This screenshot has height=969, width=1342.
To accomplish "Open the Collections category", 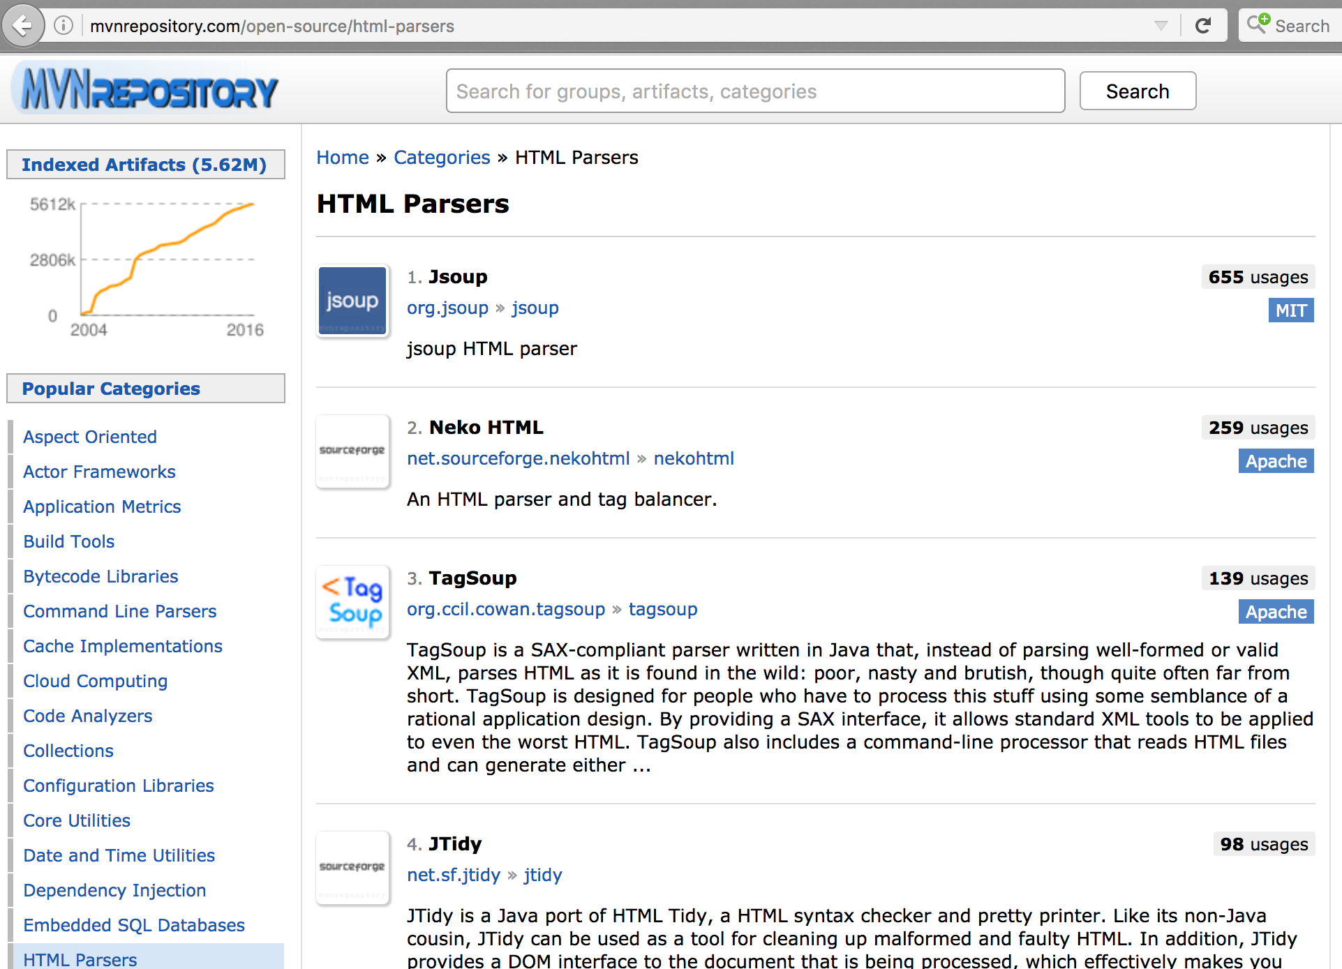I will click(68, 751).
